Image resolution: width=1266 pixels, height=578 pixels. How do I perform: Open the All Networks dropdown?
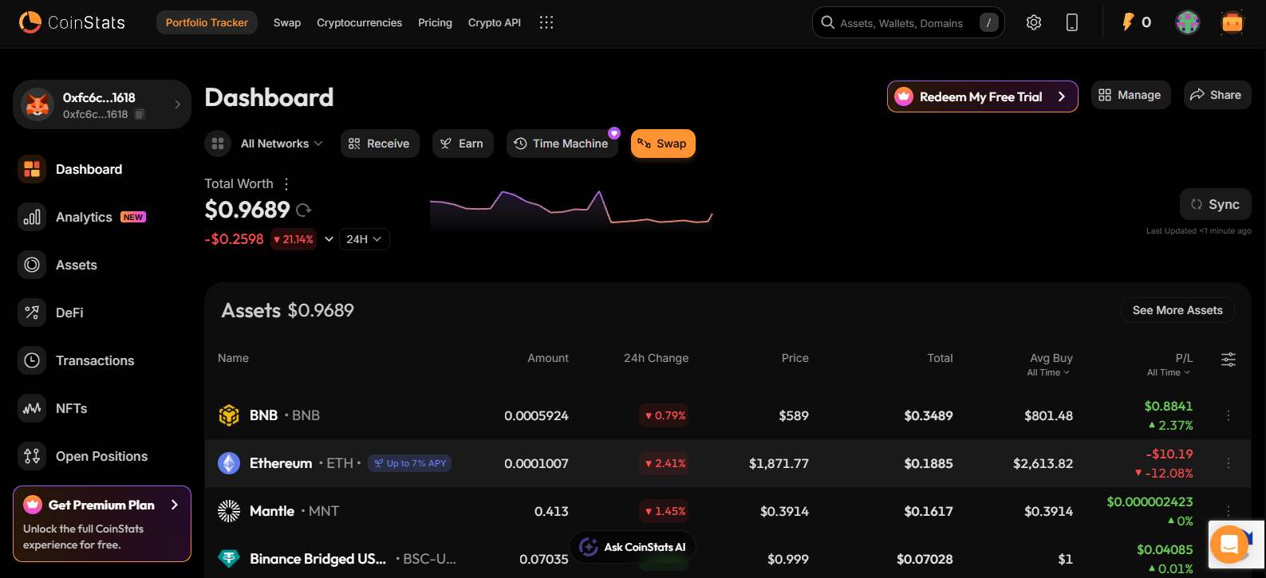282,144
